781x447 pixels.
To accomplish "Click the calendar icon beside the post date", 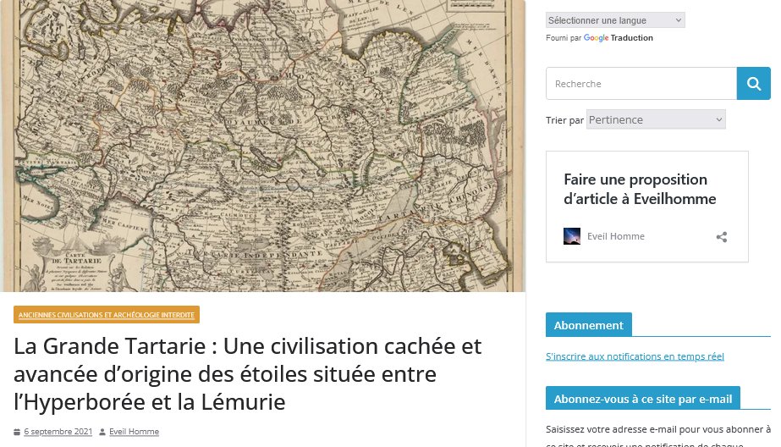I will tap(17, 432).
